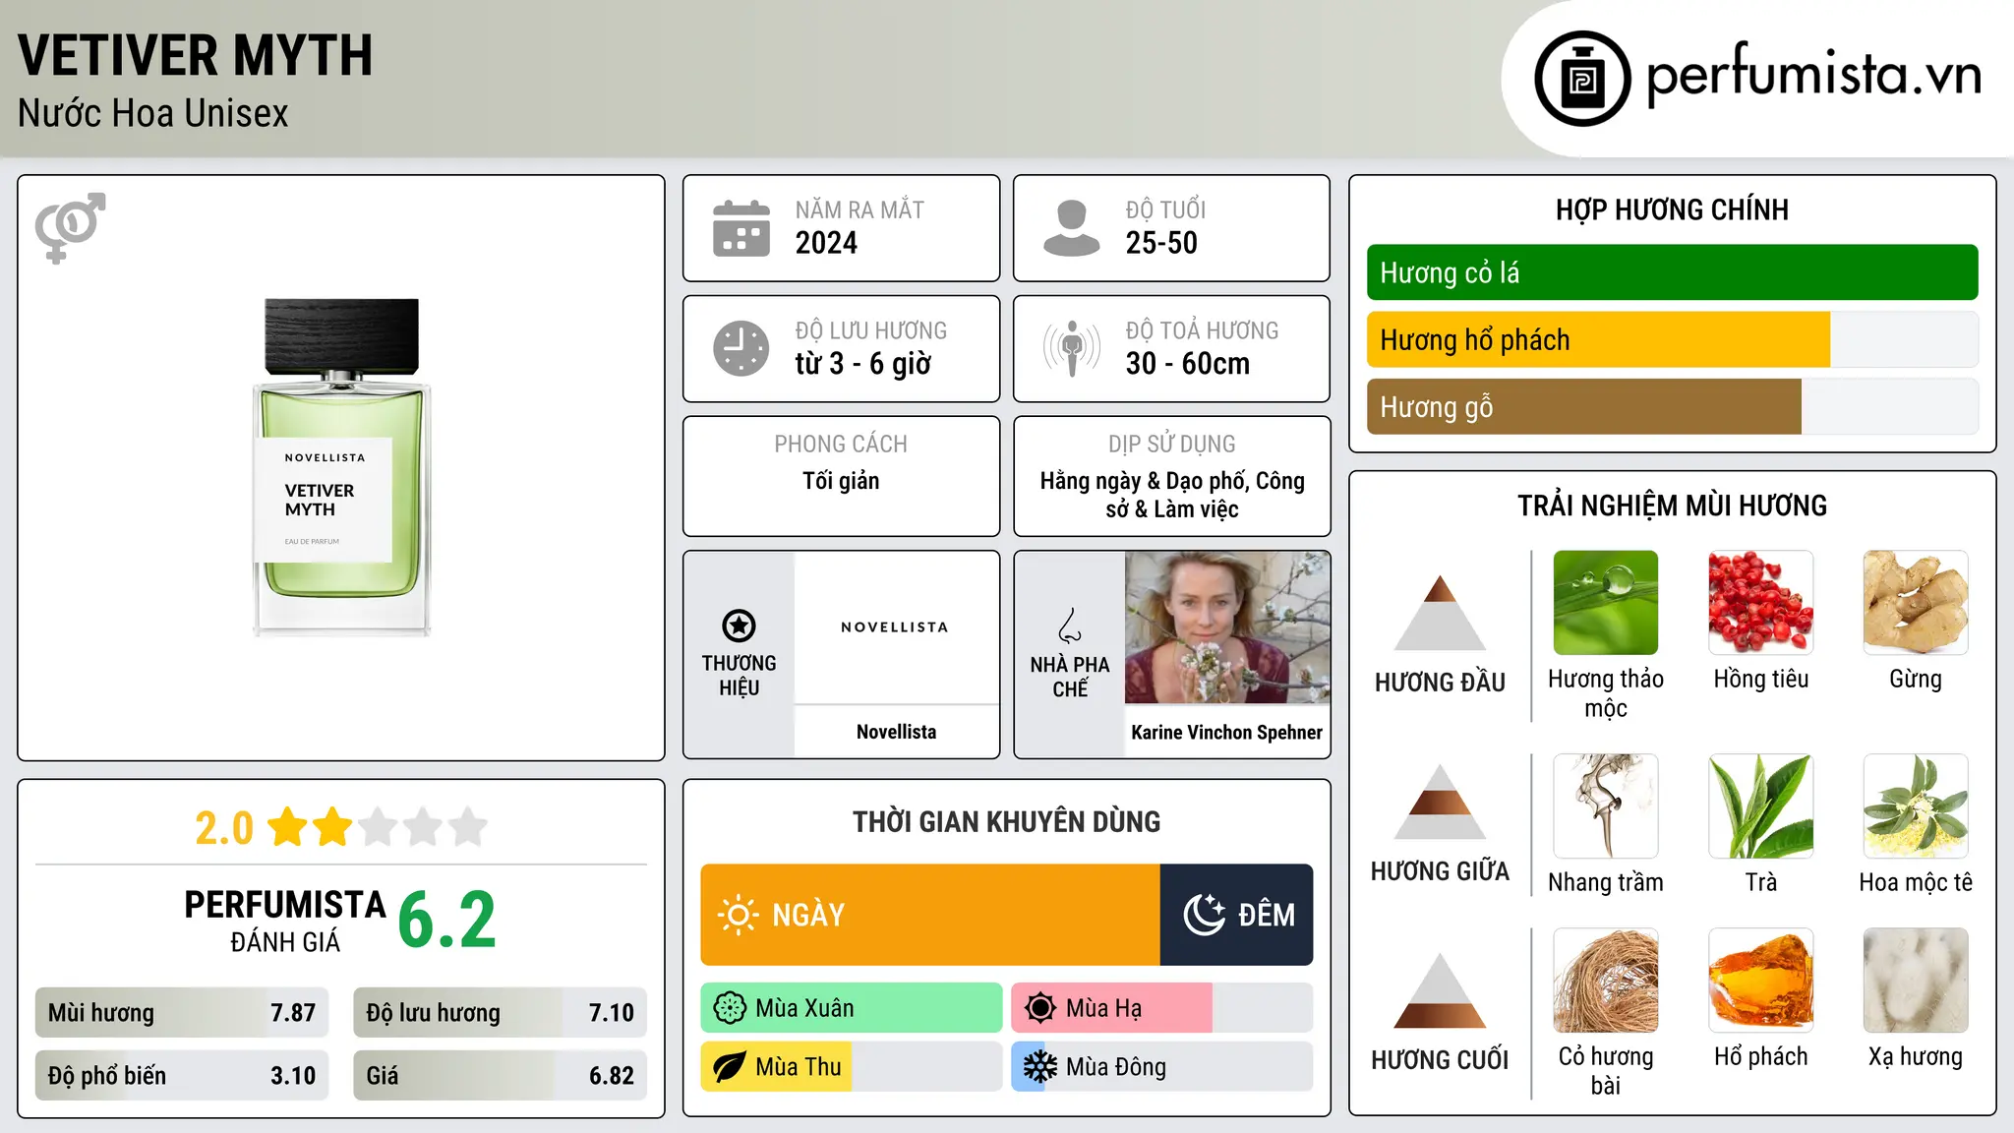Click the Giá 6.82 rating bar
Viewport: 2014px width, 1133px height.
500,1076
